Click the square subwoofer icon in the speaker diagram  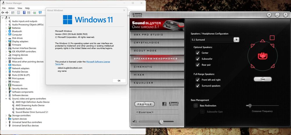(x=272, y=38)
